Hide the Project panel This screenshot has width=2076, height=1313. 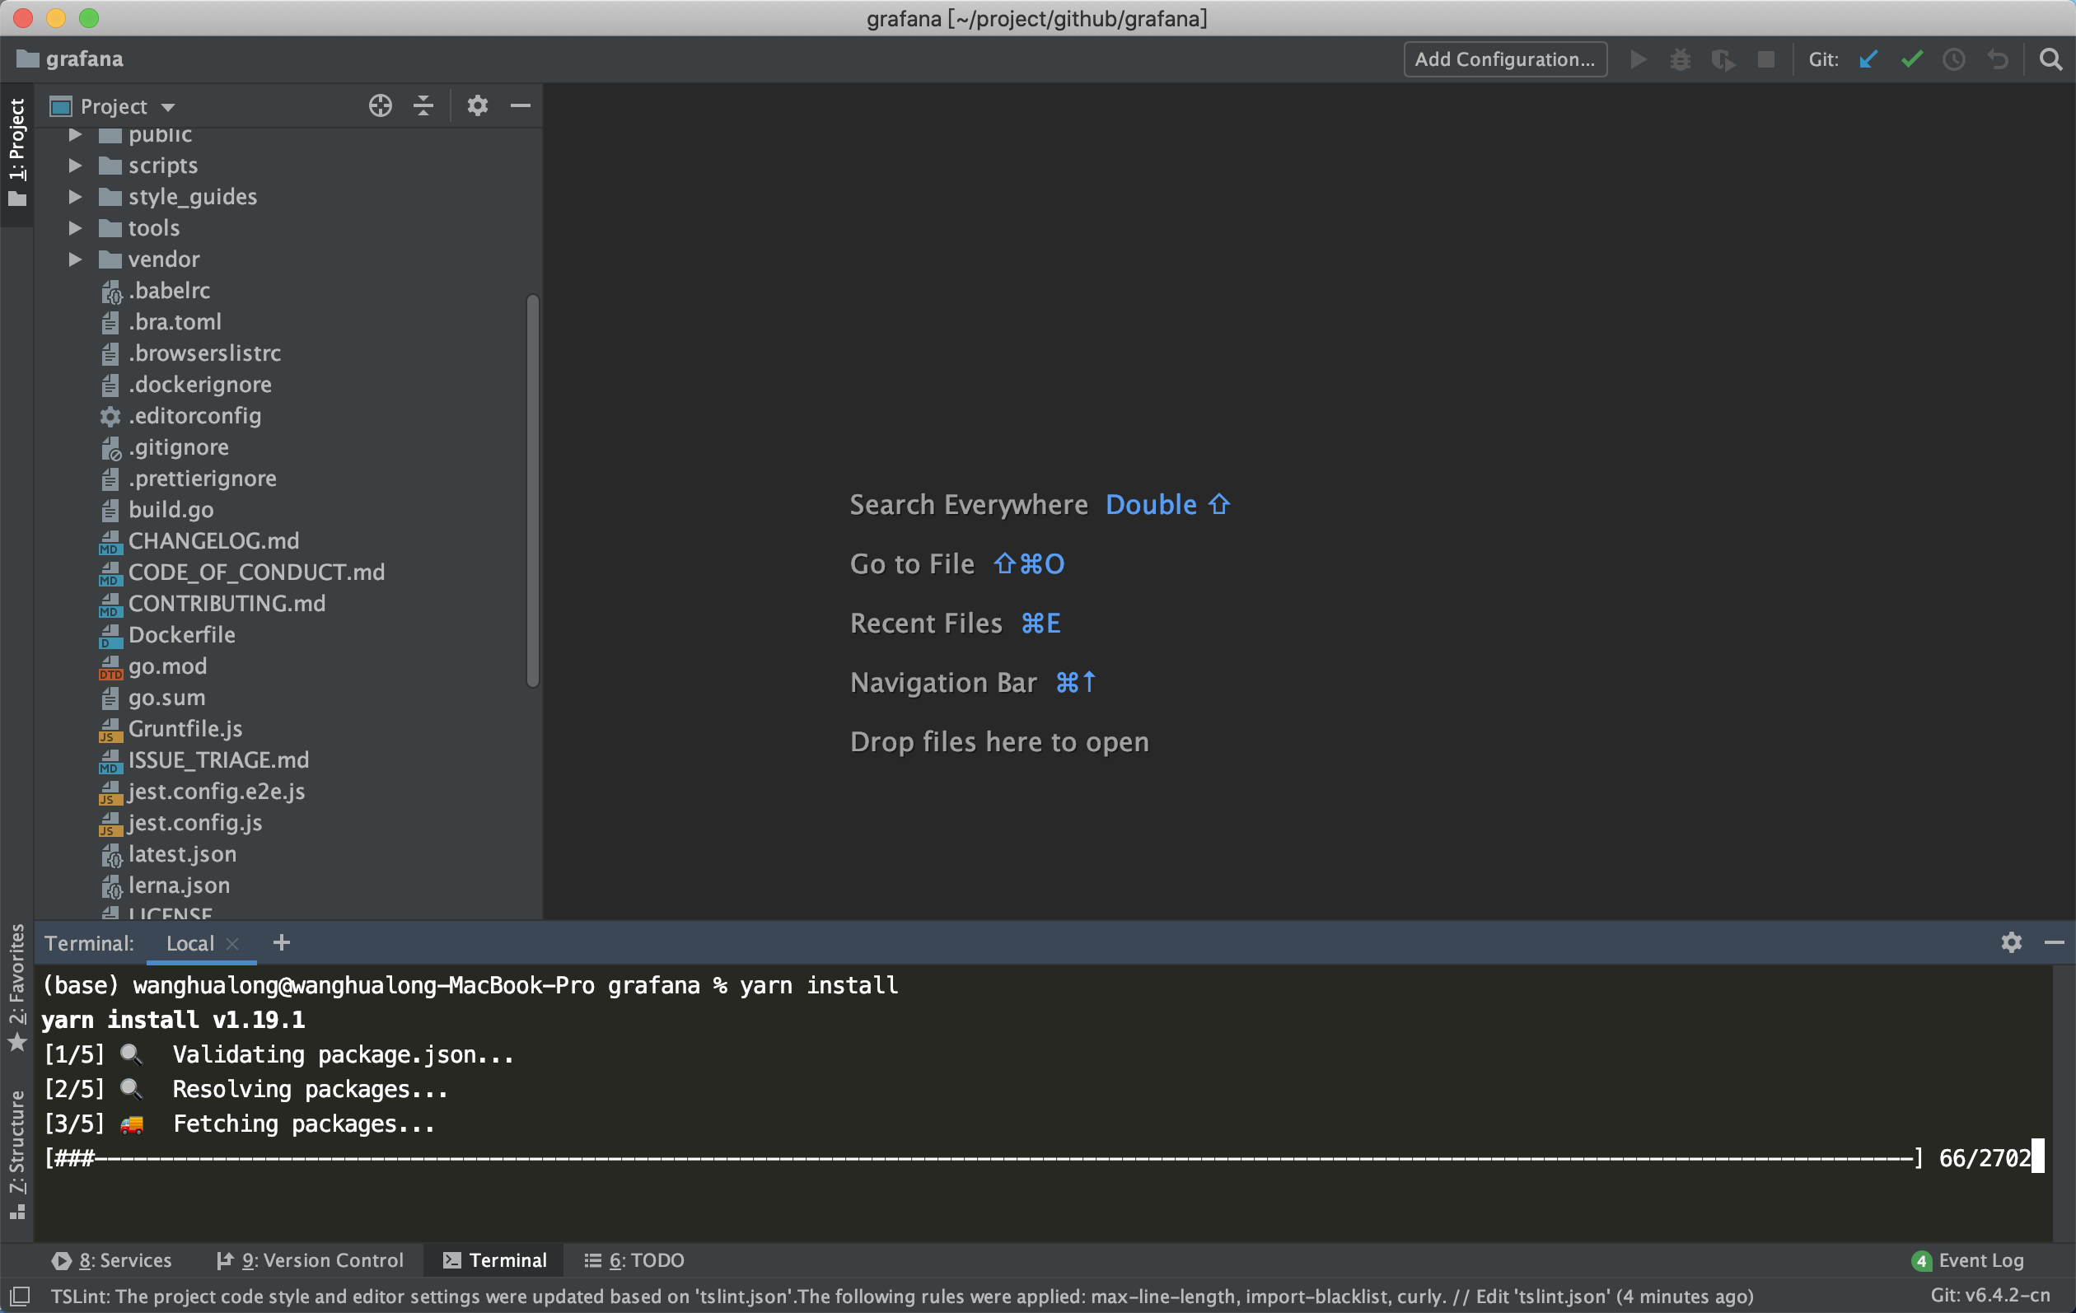point(520,105)
